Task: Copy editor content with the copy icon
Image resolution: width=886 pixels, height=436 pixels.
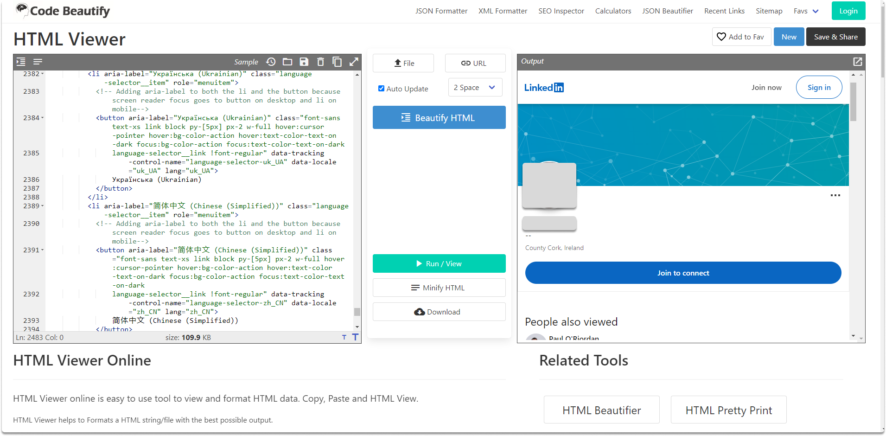Action: (337, 62)
